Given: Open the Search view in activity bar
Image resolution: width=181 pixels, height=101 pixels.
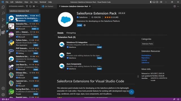Looking at the screenshot, I should coord(3,13).
